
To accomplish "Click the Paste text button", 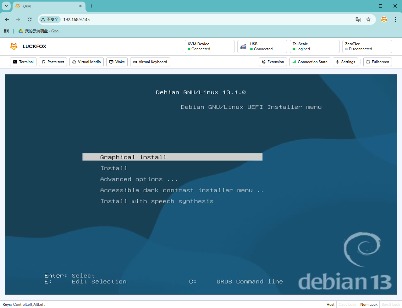I will tap(53, 62).
